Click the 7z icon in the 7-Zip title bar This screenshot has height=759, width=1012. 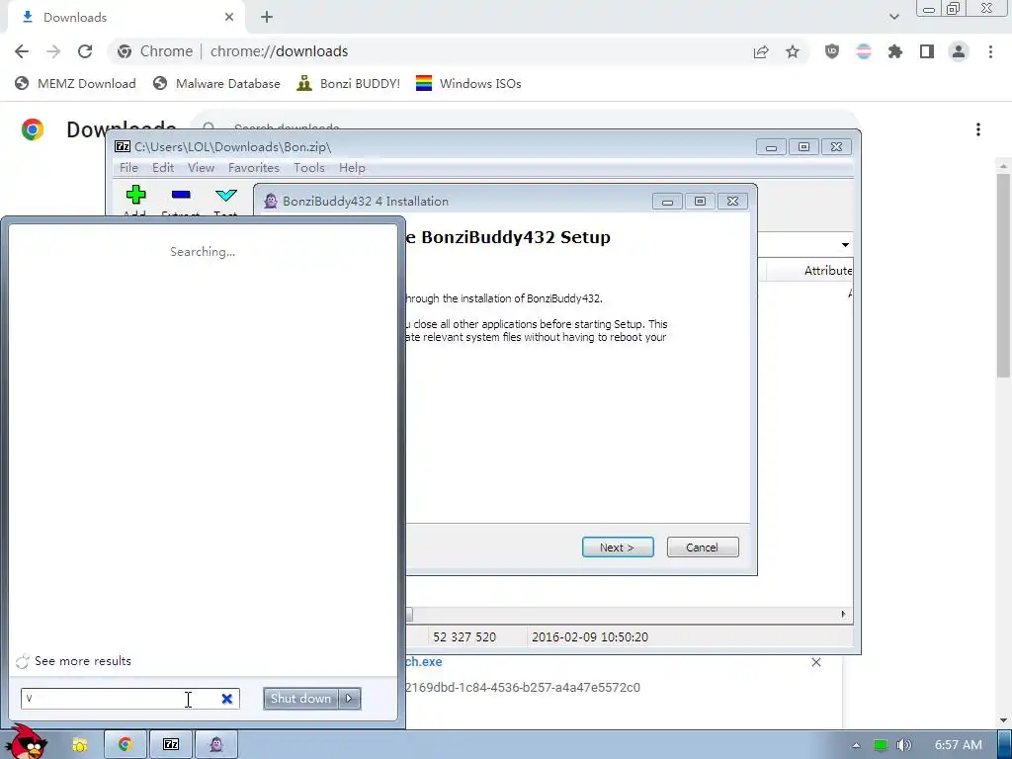122,147
